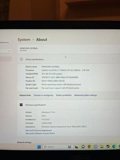Click the Processor value text
This screenshot has width=120, height=160.
[x=66, y=70]
